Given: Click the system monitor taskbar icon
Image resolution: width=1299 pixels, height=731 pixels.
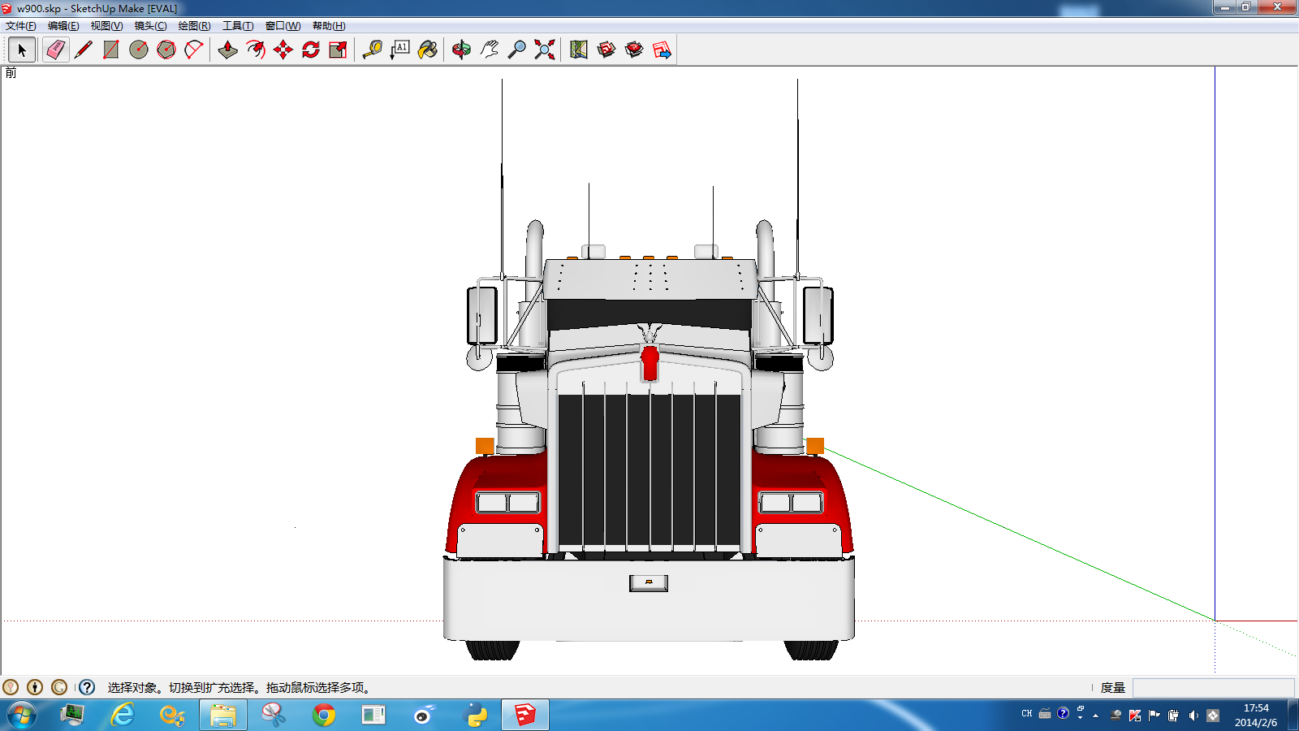Looking at the screenshot, I should (x=72, y=715).
